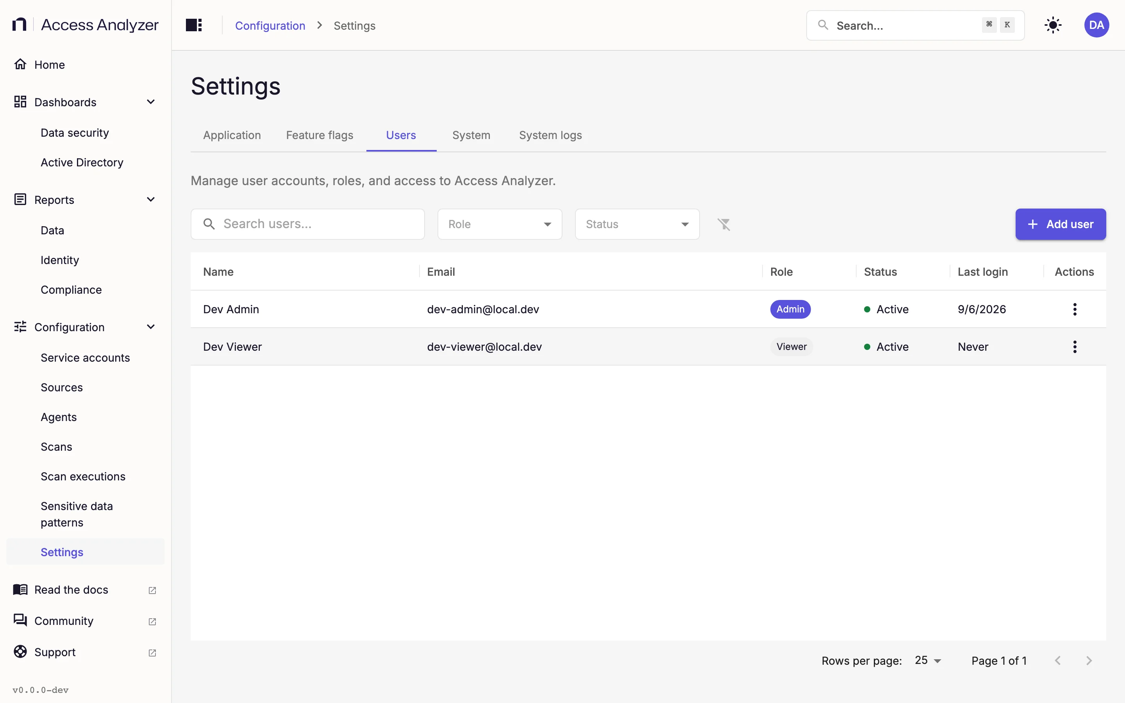The width and height of the screenshot is (1125, 703).
Task: Open the Status filter dropdown
Action: coord(637,224)
